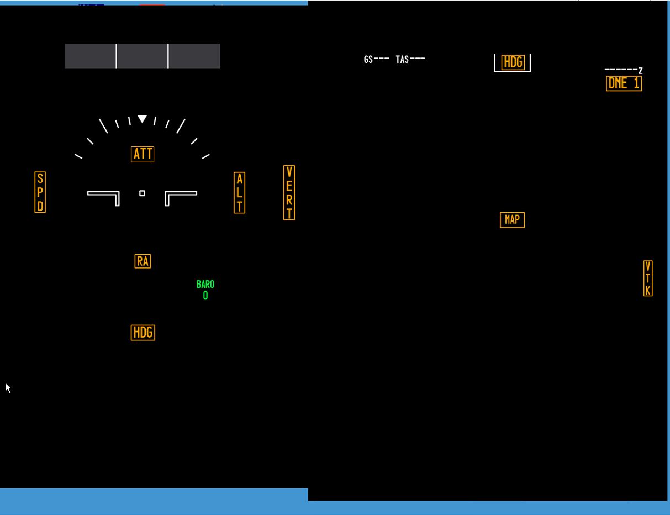The image size is (670, 515).
Task: Select the vertical SPD failure flag
Action: pos(40,192)
